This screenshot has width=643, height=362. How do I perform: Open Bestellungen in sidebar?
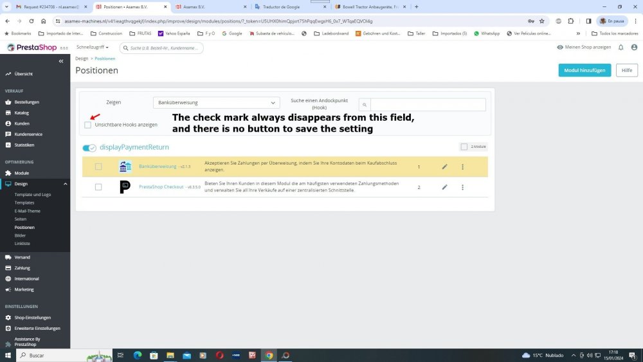coord(26,102)
